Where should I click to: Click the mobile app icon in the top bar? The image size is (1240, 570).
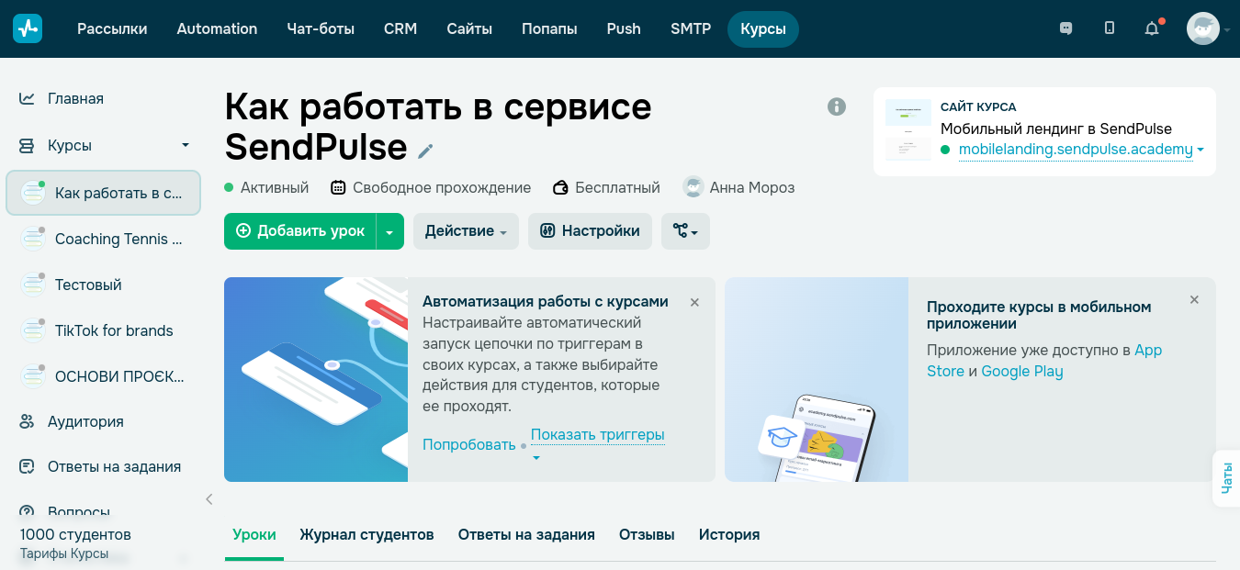pyautogui.click(x=1109, y=28)
